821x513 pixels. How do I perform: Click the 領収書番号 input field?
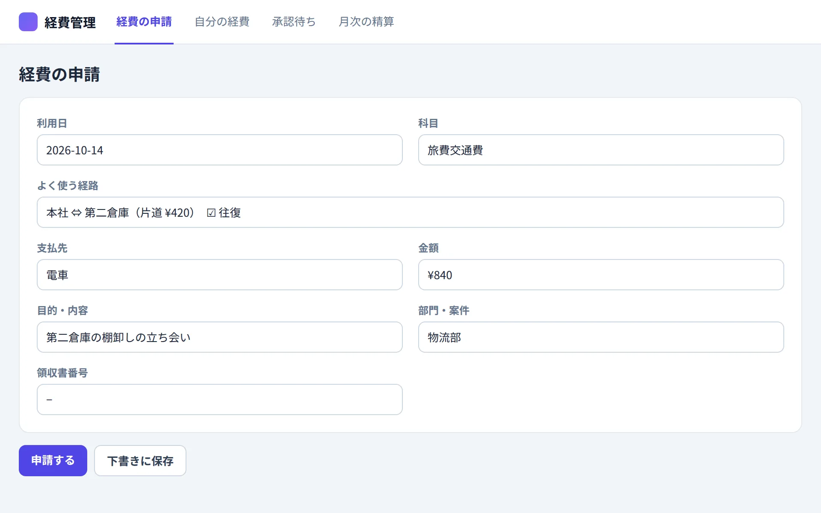coord(220,400)
